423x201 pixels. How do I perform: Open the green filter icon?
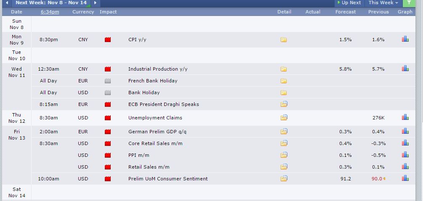click(x=409, y=3)
